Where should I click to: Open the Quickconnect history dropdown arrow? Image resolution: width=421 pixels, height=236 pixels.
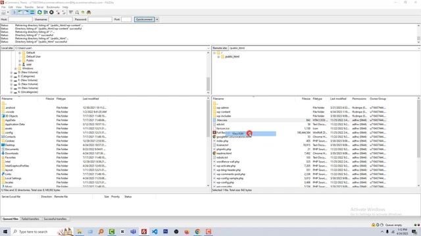point(157,19)
